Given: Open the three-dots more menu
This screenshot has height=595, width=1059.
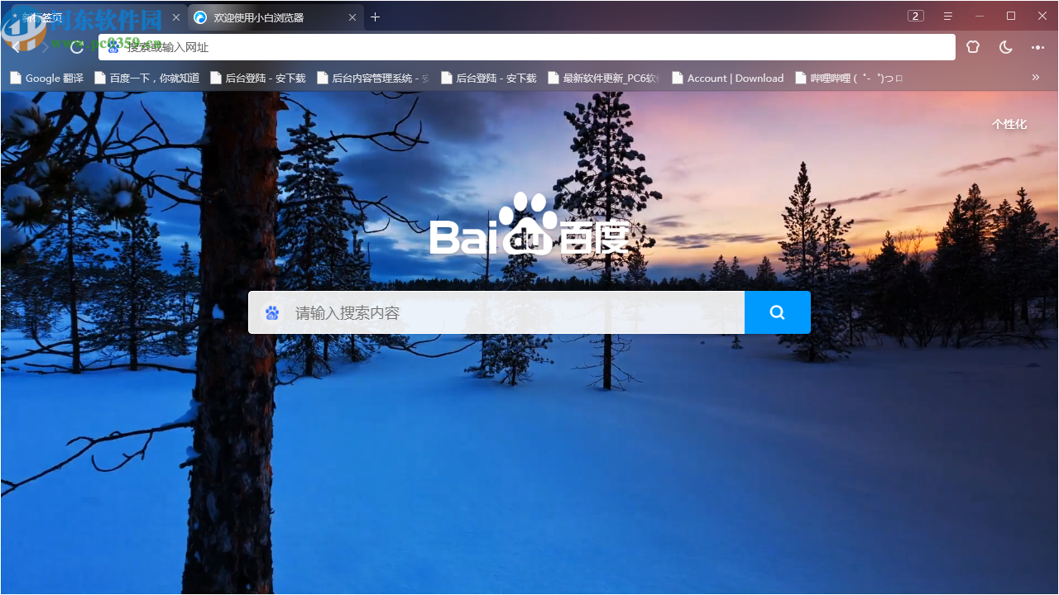Looking at the screenshot, I should coord(1037,47).
